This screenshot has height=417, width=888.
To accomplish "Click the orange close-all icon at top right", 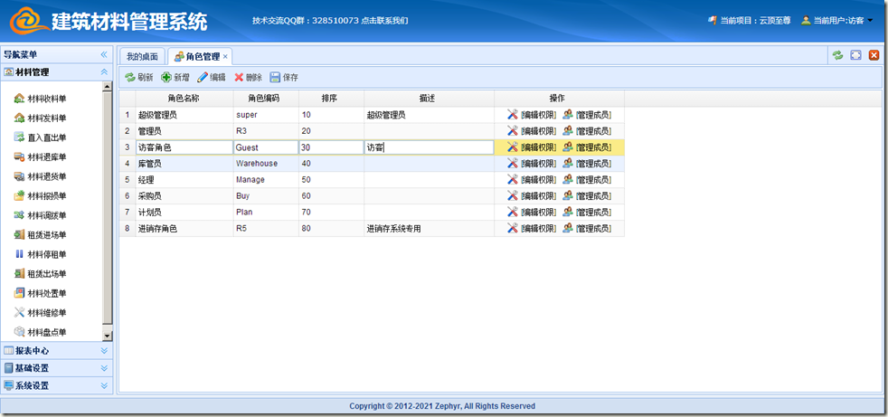I will tap(874, 55).
